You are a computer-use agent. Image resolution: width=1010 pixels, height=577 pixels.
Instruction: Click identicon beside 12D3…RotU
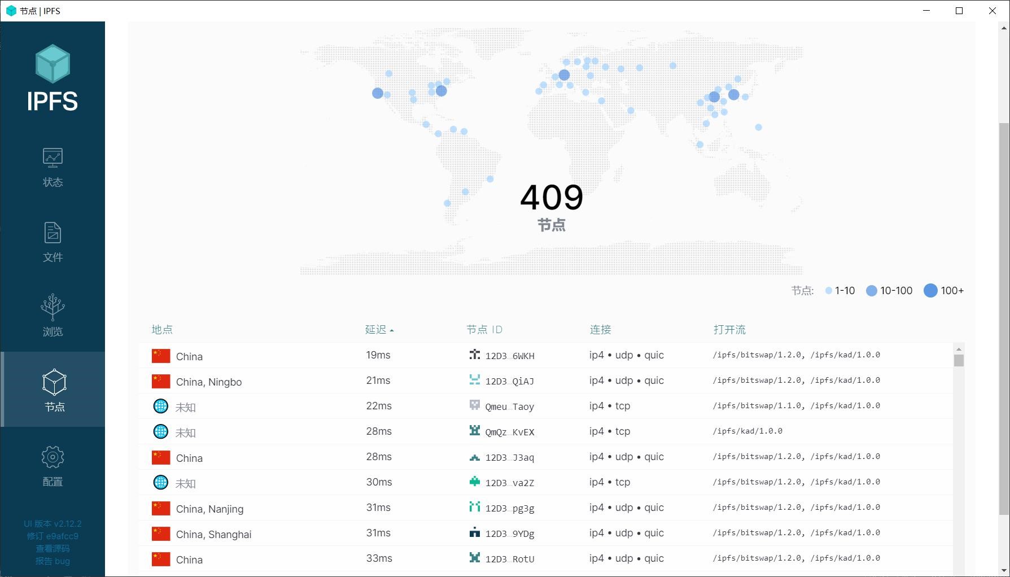pos(475,558)
